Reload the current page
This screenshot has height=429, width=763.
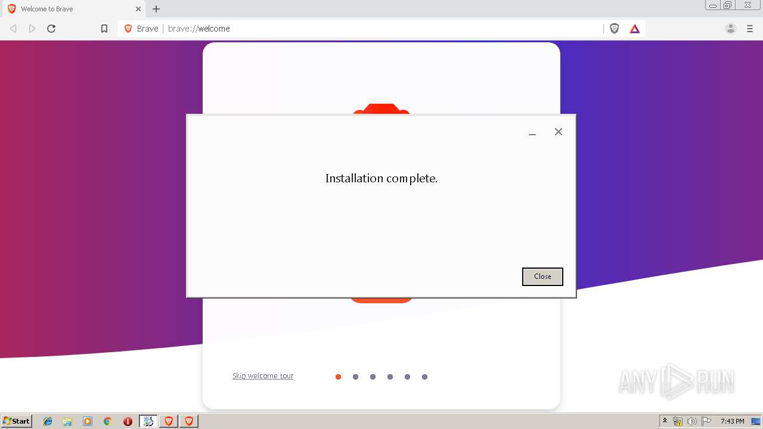tap(51, 29)
